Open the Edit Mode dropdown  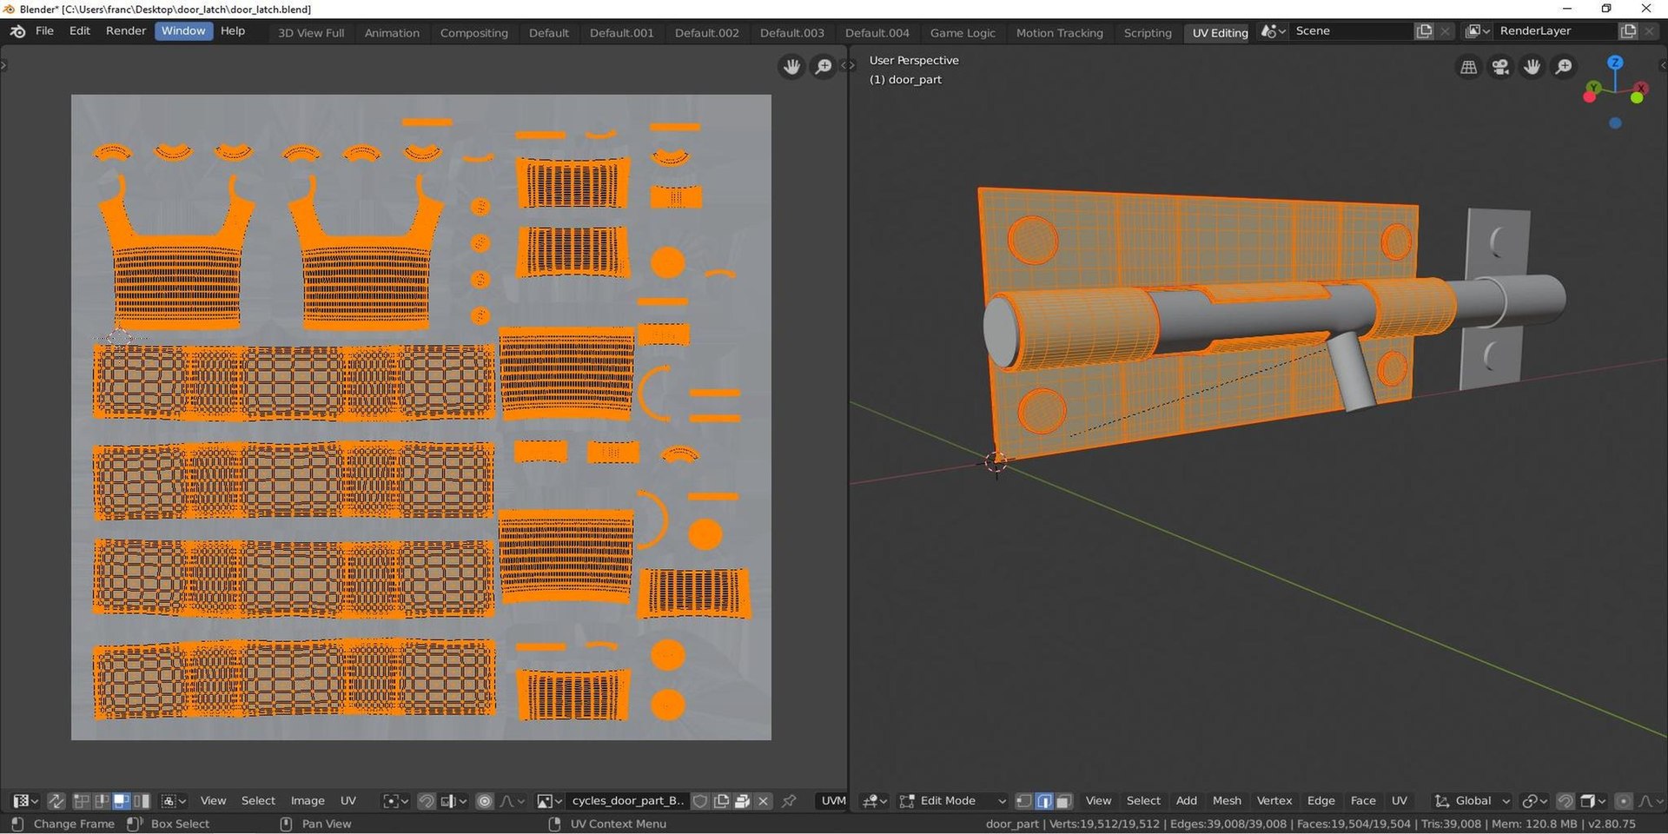point(952,801)
